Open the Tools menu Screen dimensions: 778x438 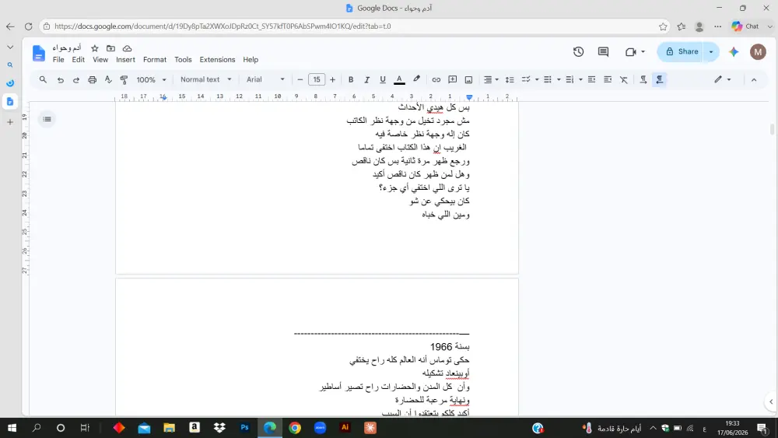pos(183,60)
